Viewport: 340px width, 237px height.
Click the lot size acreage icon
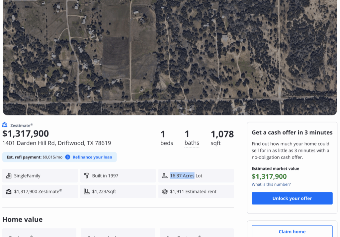pos(165,175)
